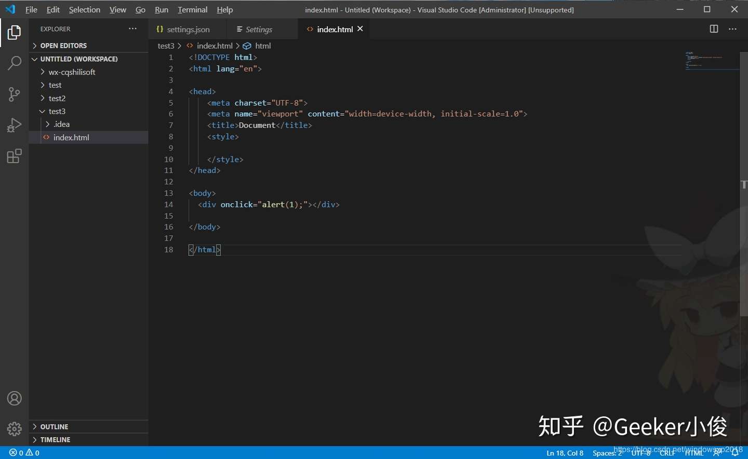Click the onclick attribute on line 14
This screenshot has height=459, width=748.
(x=237, y=205)
